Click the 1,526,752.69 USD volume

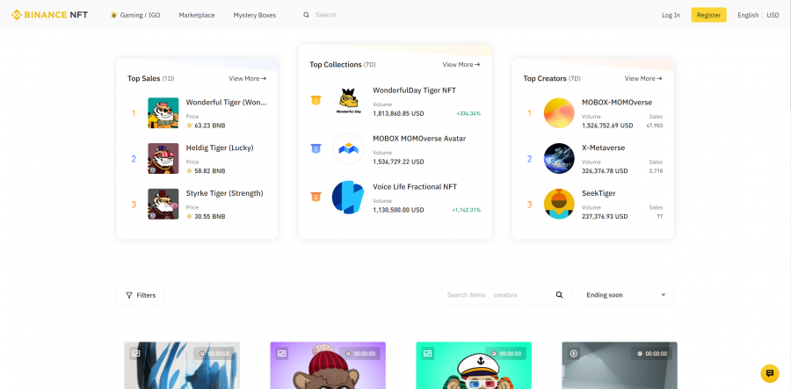[x=606, y=126]
